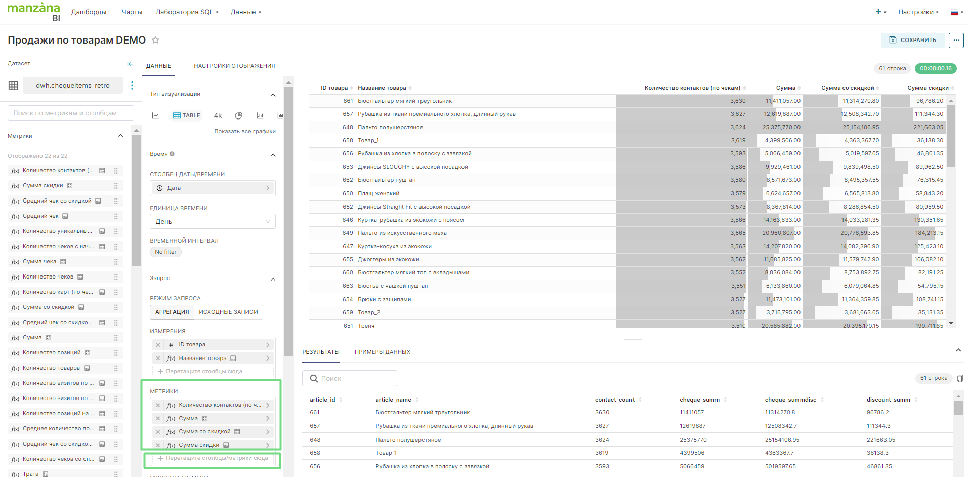
Task: Copy results to clipboard icon
Action: tap(960, 378)
